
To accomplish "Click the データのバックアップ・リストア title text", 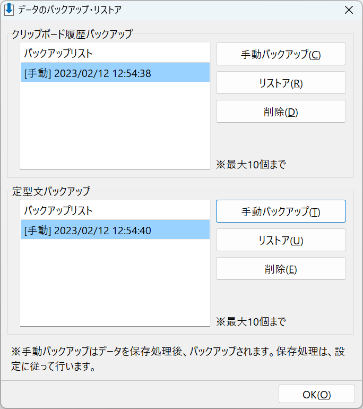I will coord(70,10).
